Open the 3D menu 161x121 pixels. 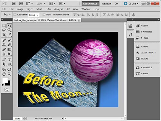pos(68,9)
